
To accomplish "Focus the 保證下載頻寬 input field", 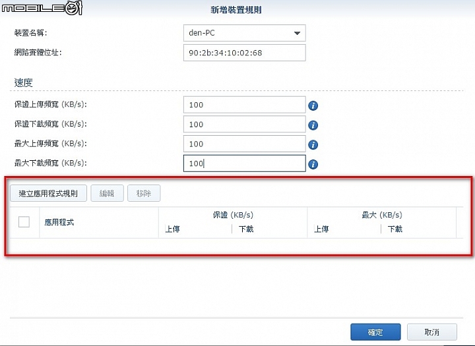I will (245, 124).
